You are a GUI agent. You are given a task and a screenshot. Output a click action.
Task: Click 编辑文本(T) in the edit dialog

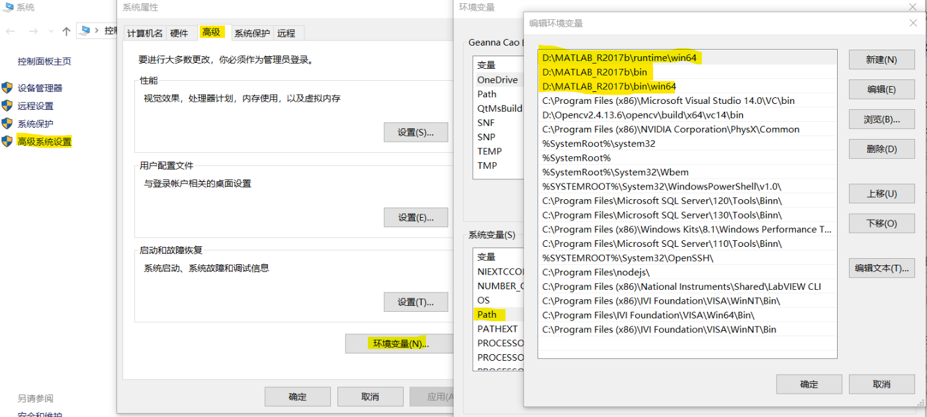[881, 267]
